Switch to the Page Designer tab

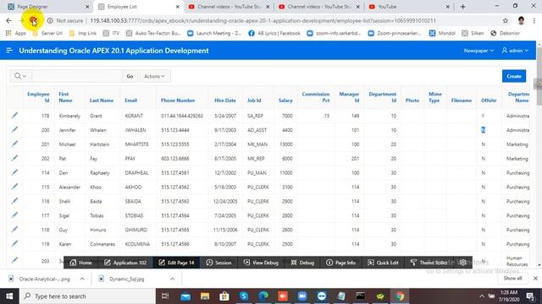pos(48,7)
